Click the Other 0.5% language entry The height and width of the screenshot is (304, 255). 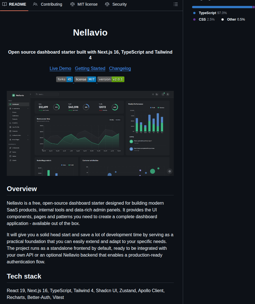(233, 19)
